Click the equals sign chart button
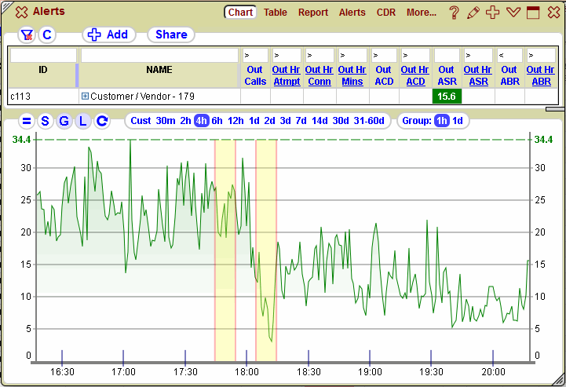The width and height of the screenshot is (566, 387). point(27,121)
